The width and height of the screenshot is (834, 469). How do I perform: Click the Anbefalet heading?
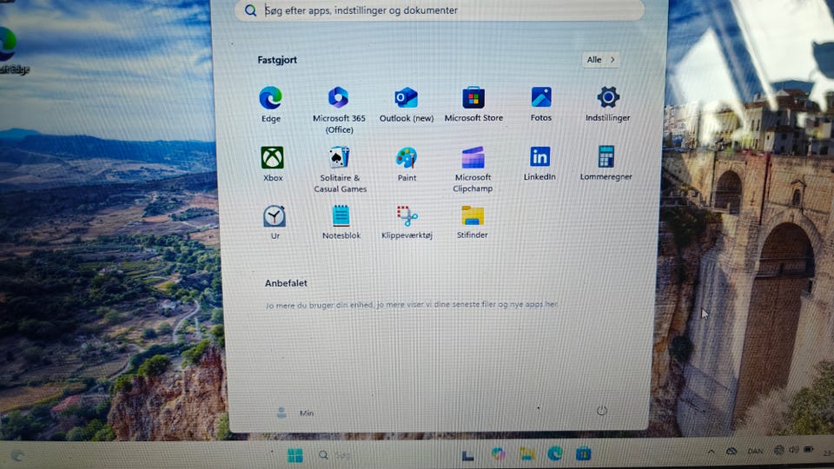[286, 283]
